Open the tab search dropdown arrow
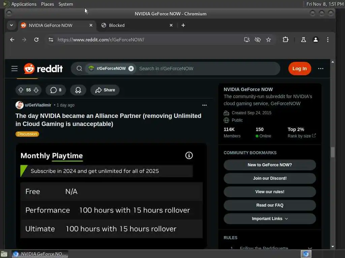This screenshot has height=258, width=345. coord(11,25)
